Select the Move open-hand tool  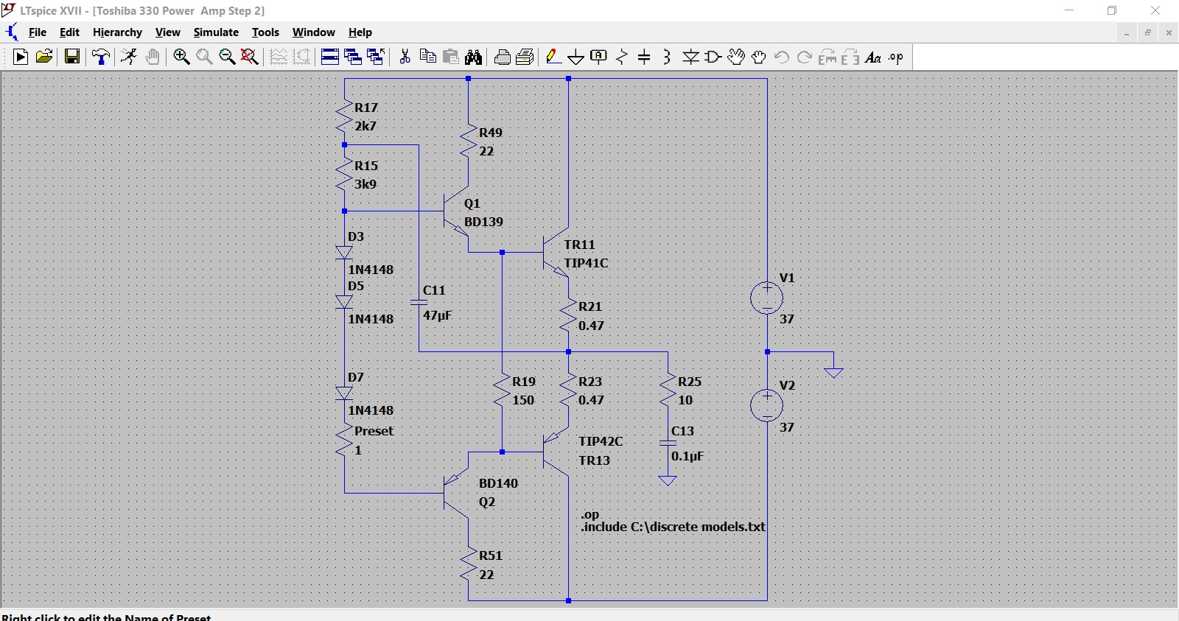pos(736,57)
